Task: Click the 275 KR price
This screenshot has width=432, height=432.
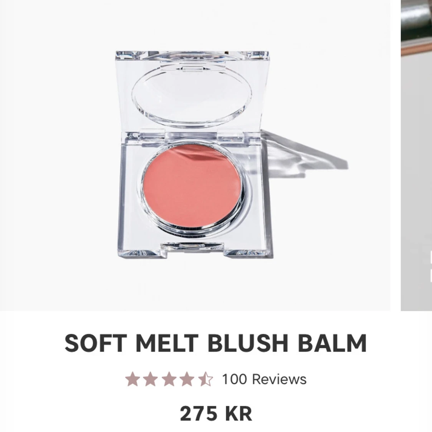Action: 216,414
